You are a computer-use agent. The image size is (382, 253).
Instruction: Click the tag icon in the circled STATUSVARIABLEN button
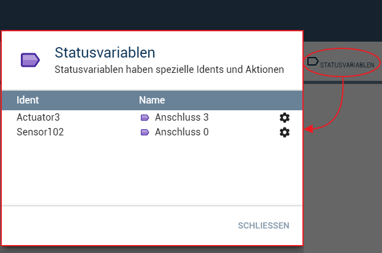(x=312, y=61)
